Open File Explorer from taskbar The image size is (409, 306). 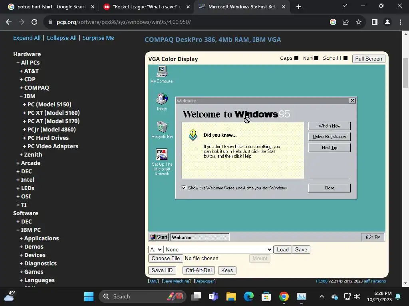coord(231,296)
